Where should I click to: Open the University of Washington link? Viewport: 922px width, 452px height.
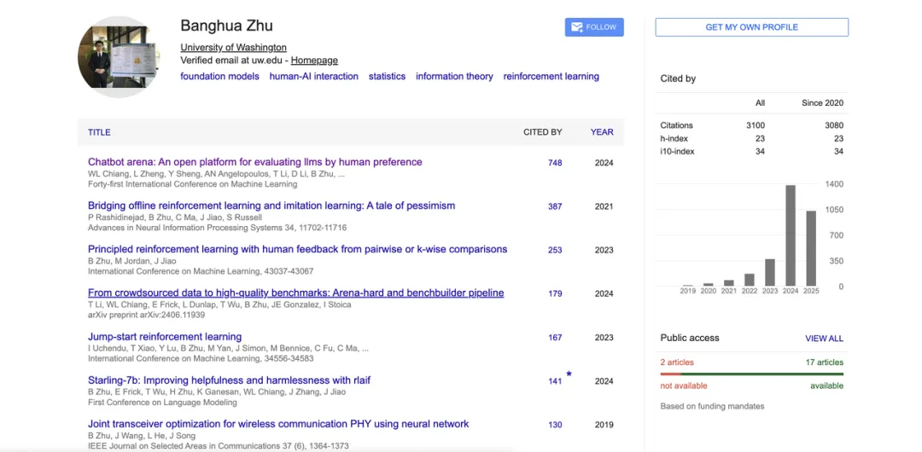point(233,48)
